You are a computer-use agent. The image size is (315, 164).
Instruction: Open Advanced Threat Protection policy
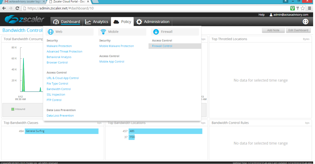coord(64,52)
